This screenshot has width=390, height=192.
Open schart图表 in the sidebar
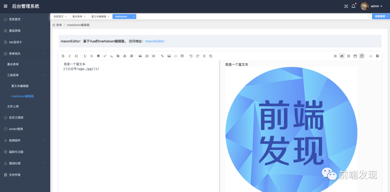(x=25, y=129)
